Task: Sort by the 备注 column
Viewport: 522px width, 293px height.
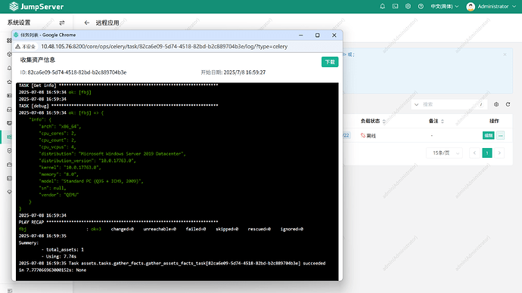Action: (x=437, y=122)
